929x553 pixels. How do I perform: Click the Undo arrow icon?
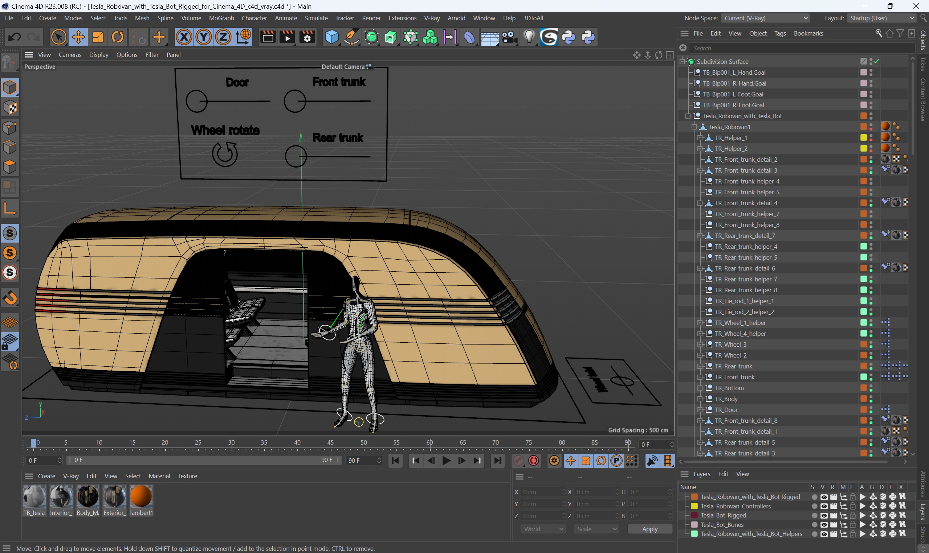point(15,37)
